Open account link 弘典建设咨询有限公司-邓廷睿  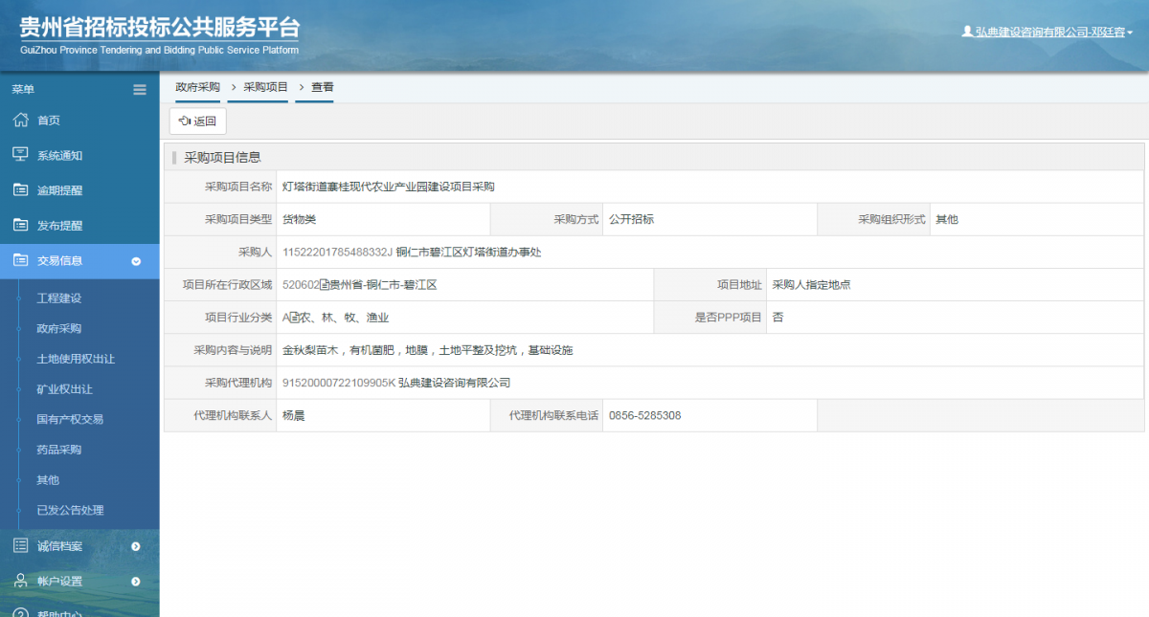coord(1048,31)
